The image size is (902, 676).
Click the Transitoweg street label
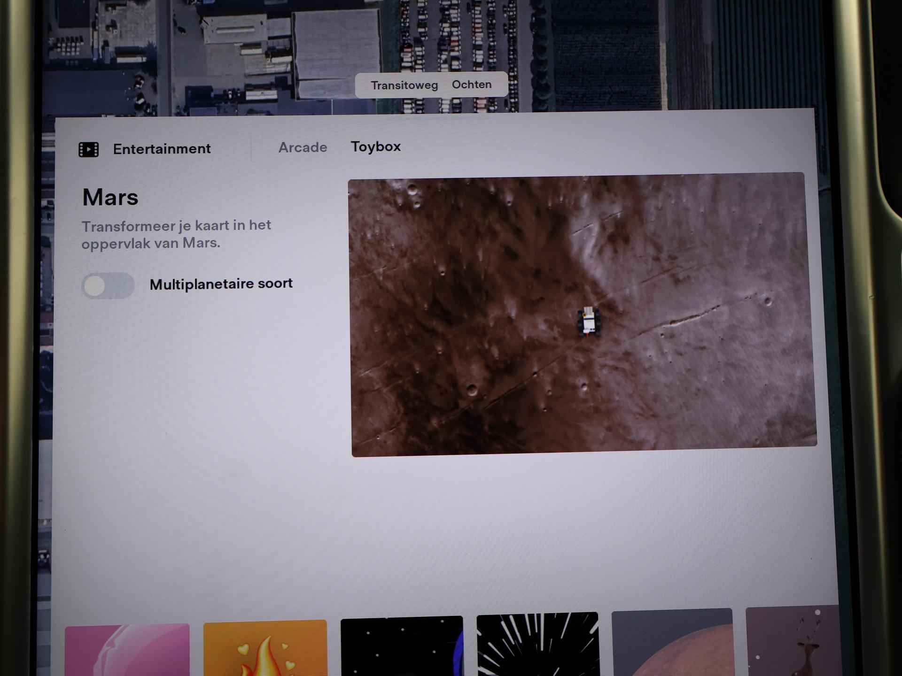pos(404,85)
